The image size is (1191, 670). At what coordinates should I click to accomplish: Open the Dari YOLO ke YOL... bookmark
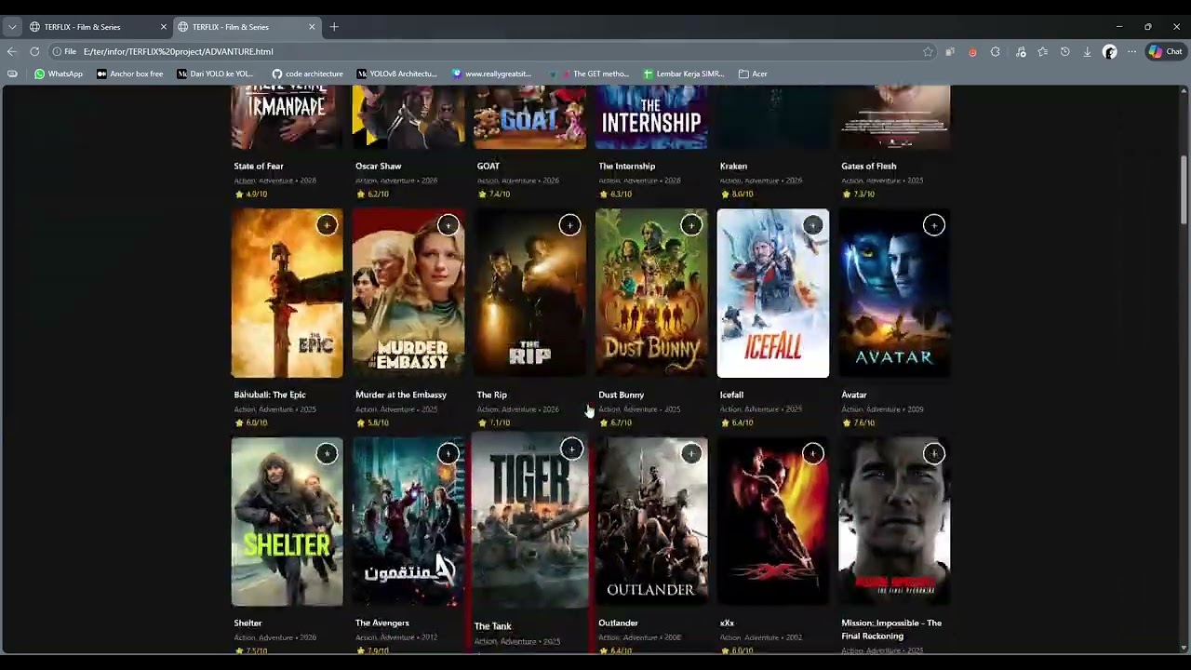point(215,74)
